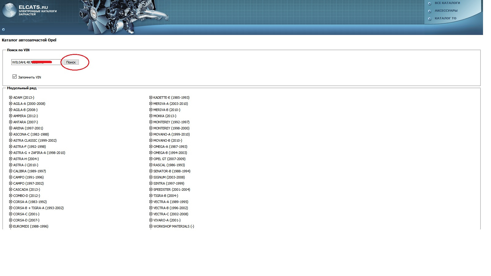Click the bullet icon beside КАТАЛОГ ТО

click(430, 19)
